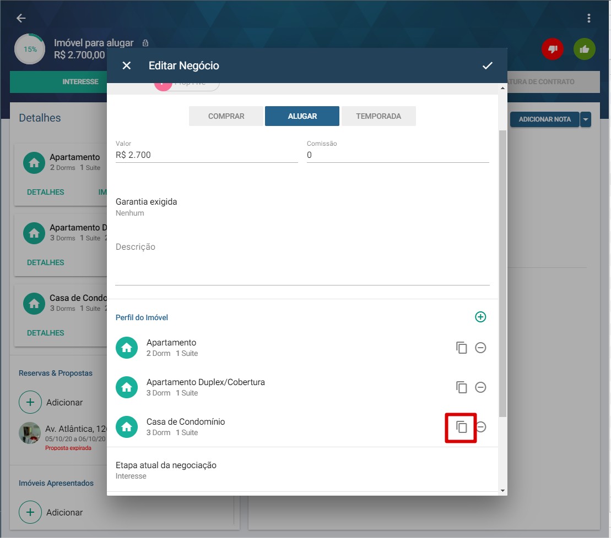This screenshot has width=611, height=538.
Task: Select the COMPRAR option
Action: [226, 116]
